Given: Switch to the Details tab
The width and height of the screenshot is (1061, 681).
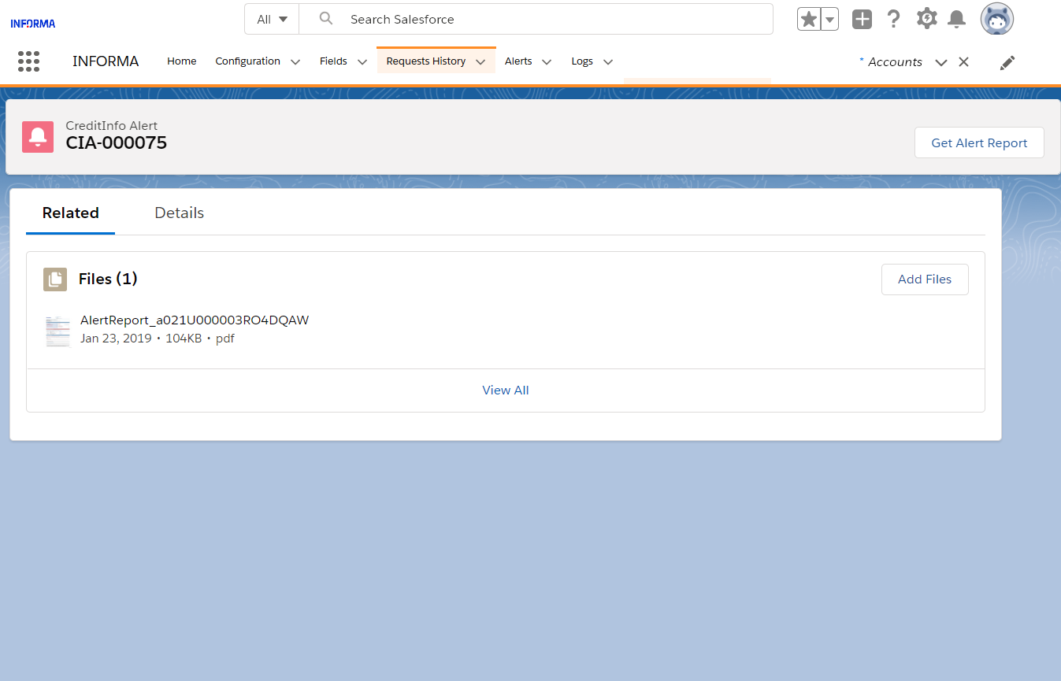Looking at the screenshot, I should click(179, 213).
